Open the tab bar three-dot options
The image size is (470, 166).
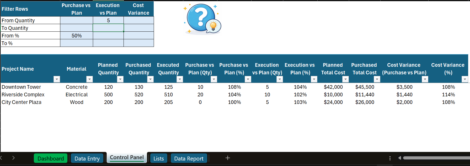click(390, 158)
